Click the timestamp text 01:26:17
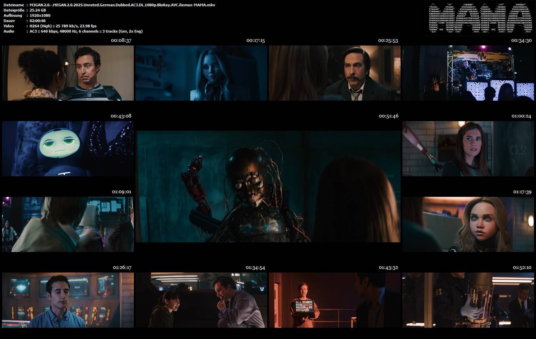 point(122,267)
